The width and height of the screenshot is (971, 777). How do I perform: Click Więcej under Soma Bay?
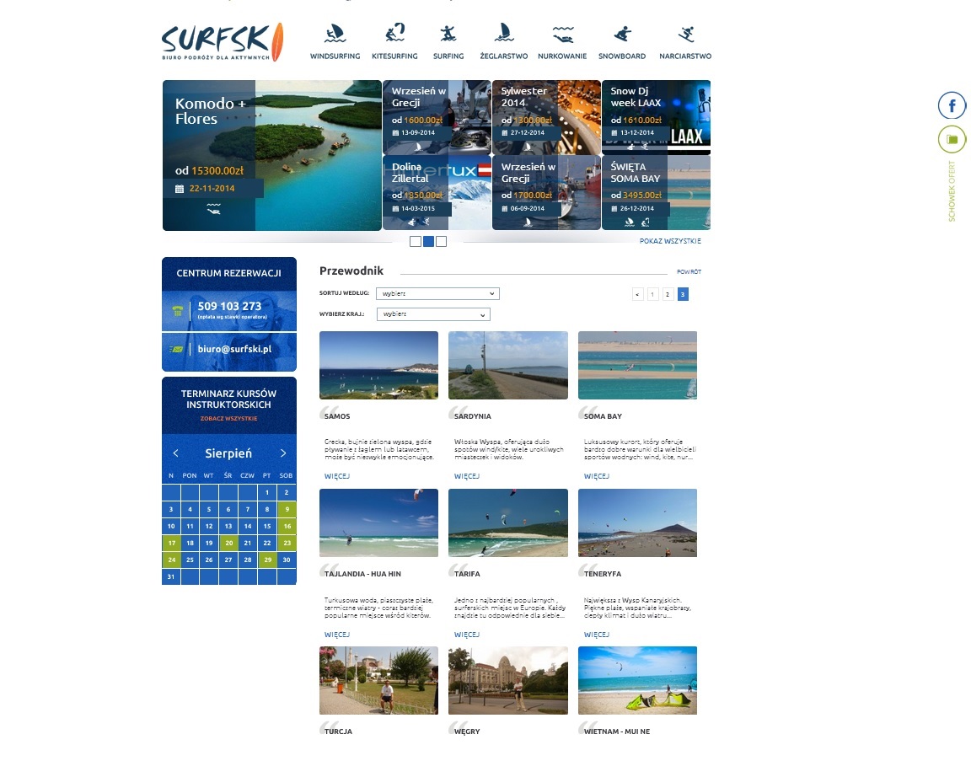point(597,476)
